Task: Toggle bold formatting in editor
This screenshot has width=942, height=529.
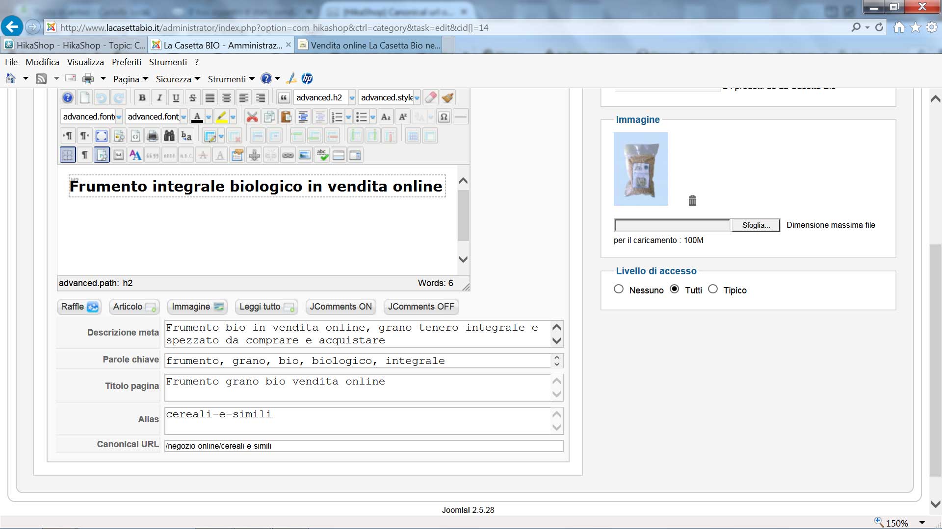Action: [x=142, y=97]
